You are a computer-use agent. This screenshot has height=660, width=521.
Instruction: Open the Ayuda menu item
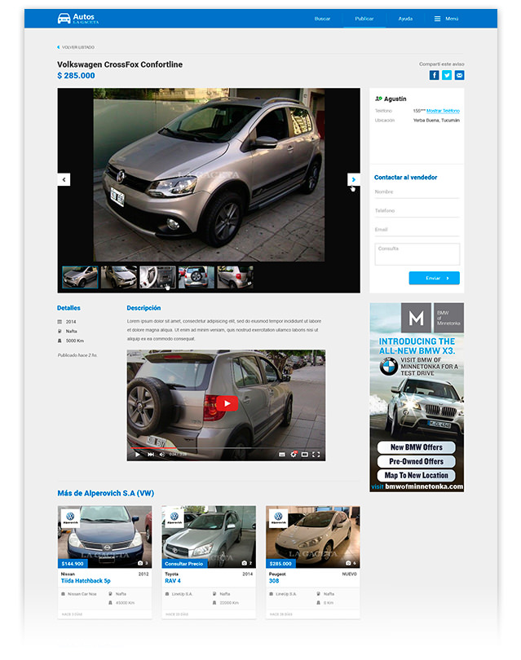point(405,18)
